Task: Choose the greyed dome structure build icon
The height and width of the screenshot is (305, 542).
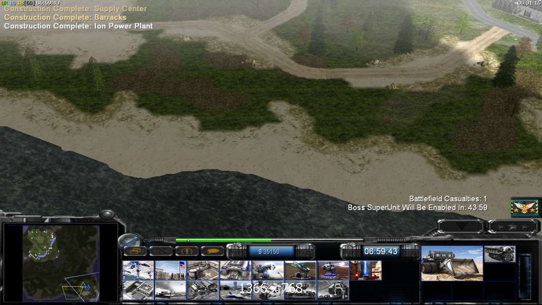Action: pyautogui.click(x=333, y=290)
